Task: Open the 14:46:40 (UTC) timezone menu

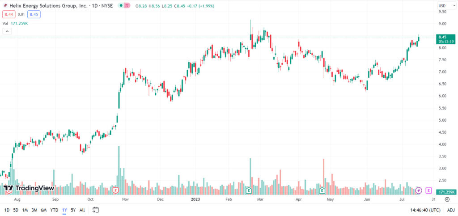Action: pos(425,210)
